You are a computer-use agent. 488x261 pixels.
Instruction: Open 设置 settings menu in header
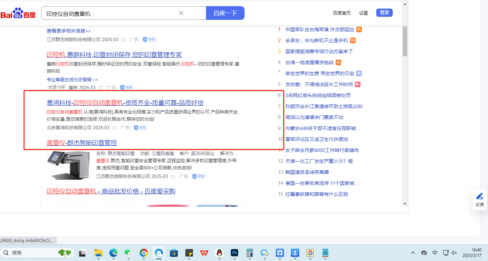point(363,13)
